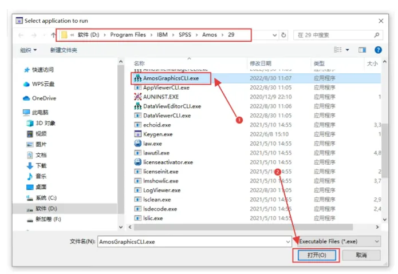398x274 pixels.
Task: Click the 取消 button
Action: 361,255
